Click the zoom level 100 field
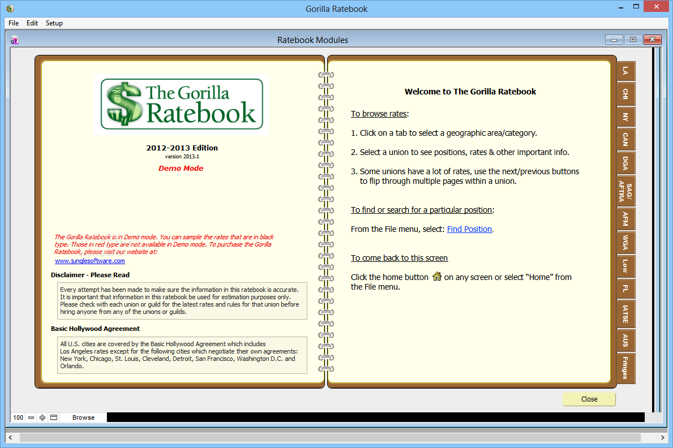This screenshot has height=448, width=673. click(18, 417)
